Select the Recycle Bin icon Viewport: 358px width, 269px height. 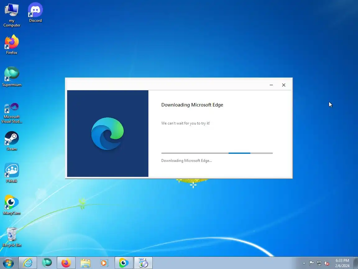[11, 237]
